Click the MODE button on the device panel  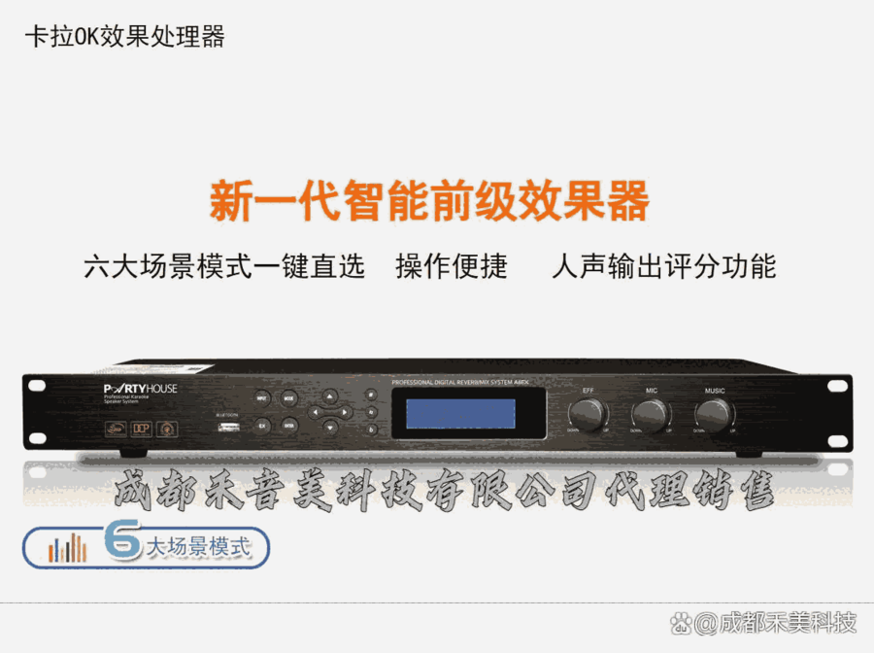tap(288, 398)
